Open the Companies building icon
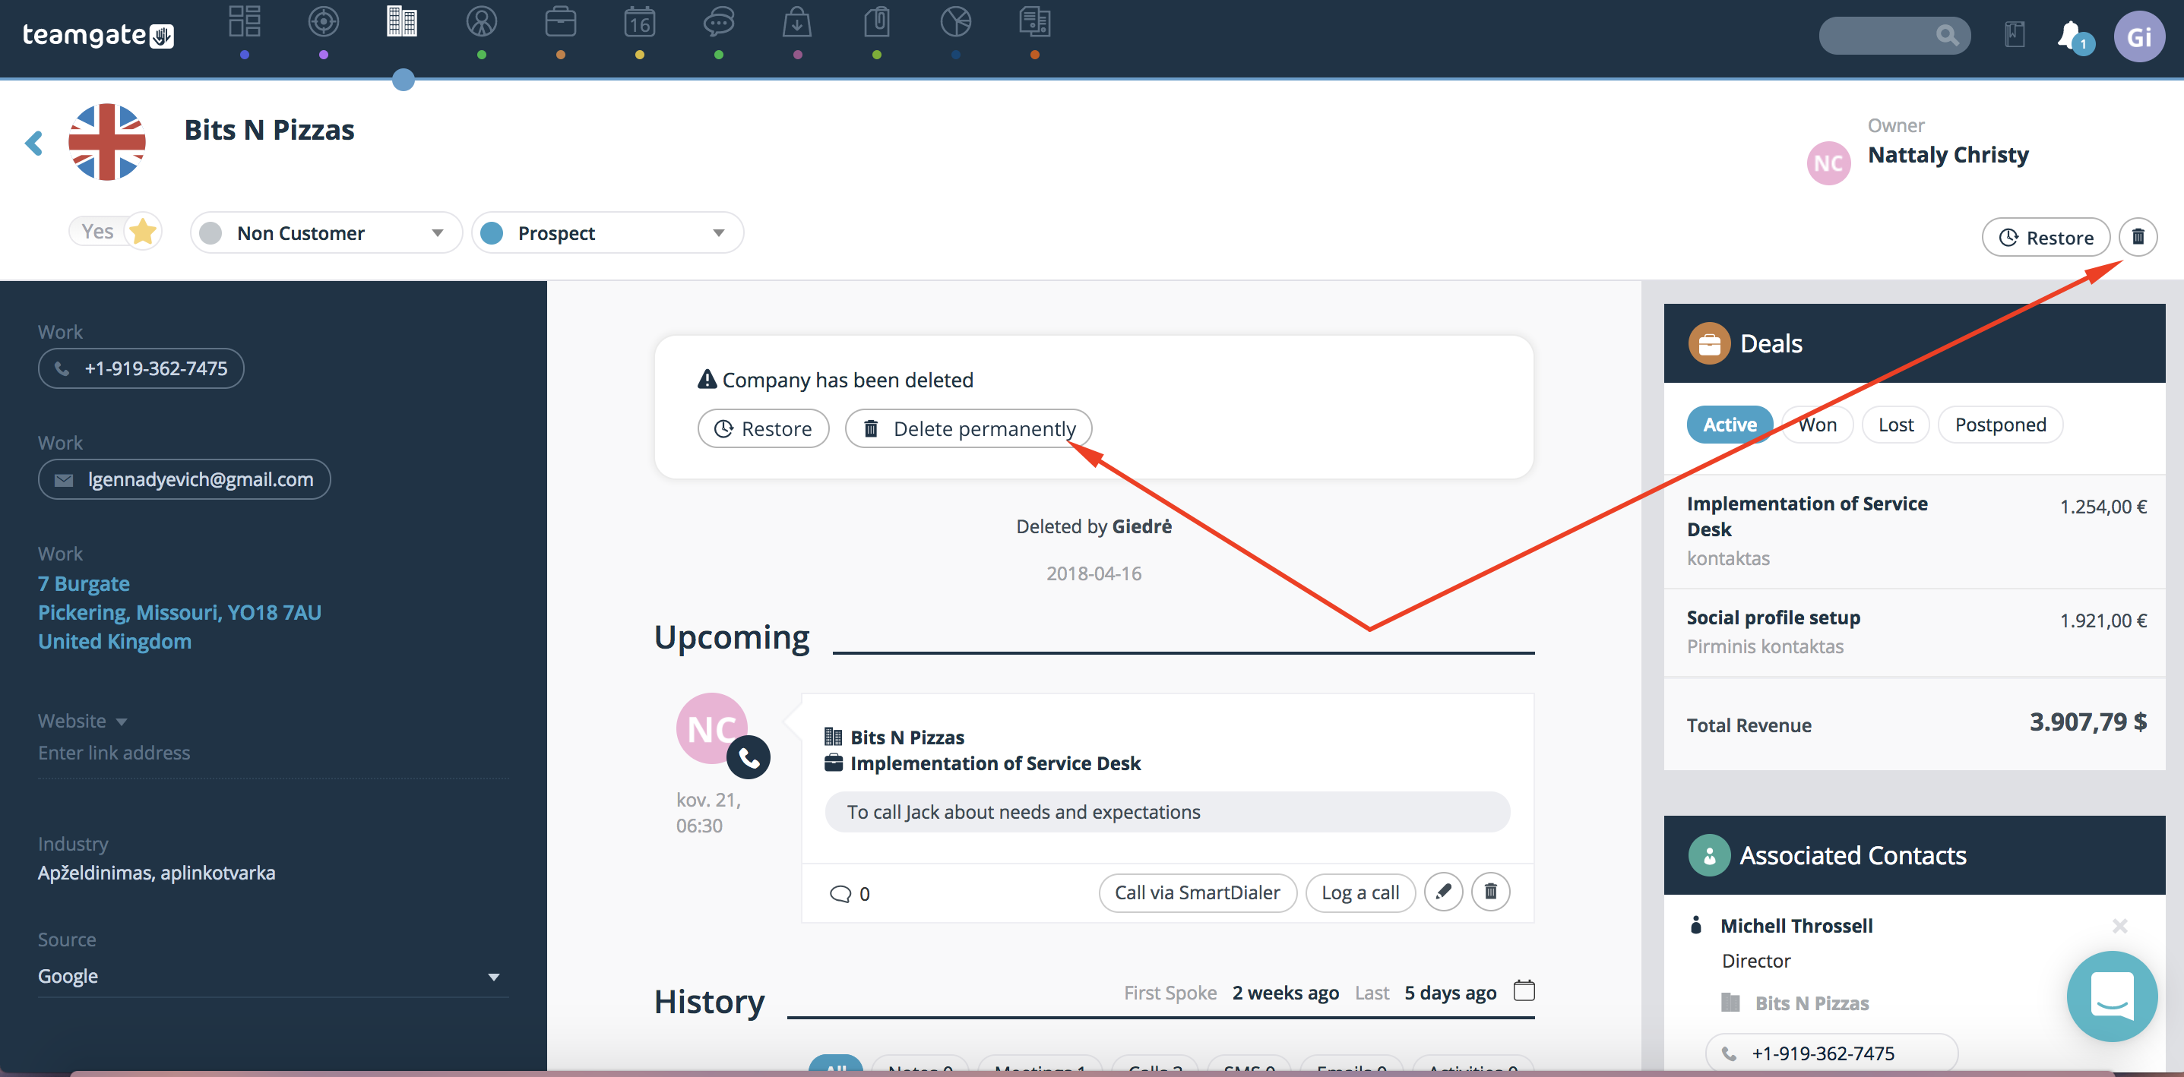This screenshot has height=1077, width=2184. pyautogui.click(x=402, y=22)
